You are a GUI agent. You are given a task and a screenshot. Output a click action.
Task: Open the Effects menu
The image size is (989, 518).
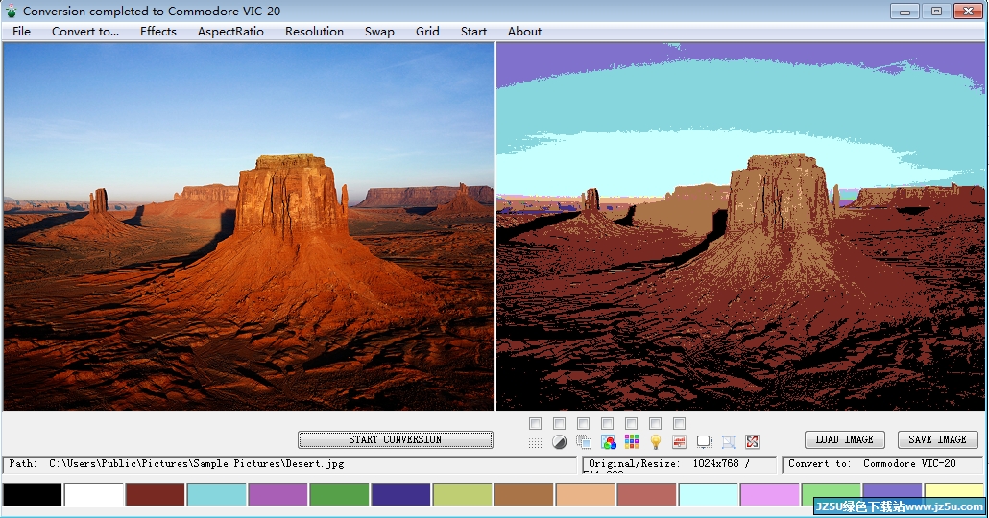pyautogui.click(x=158, y=32)
